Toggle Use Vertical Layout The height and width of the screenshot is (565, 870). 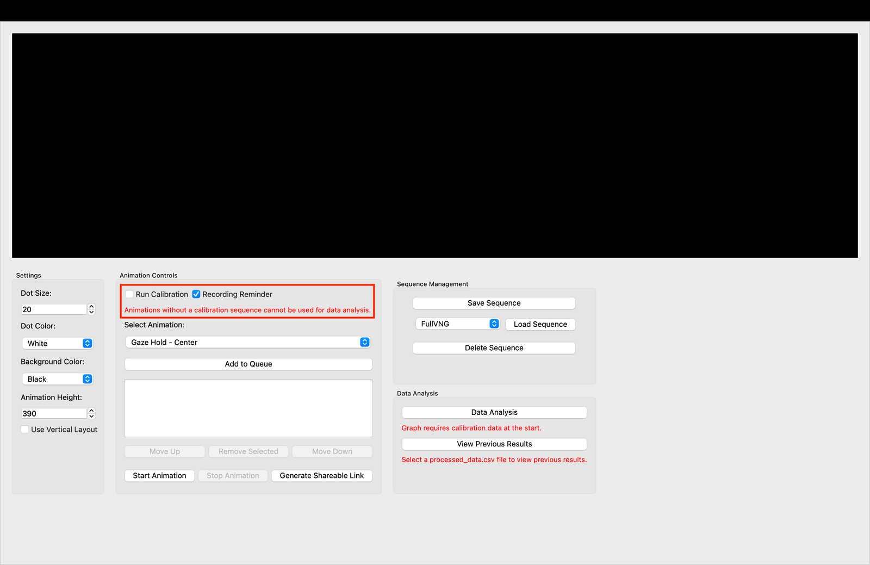click(x=24, y=429)
